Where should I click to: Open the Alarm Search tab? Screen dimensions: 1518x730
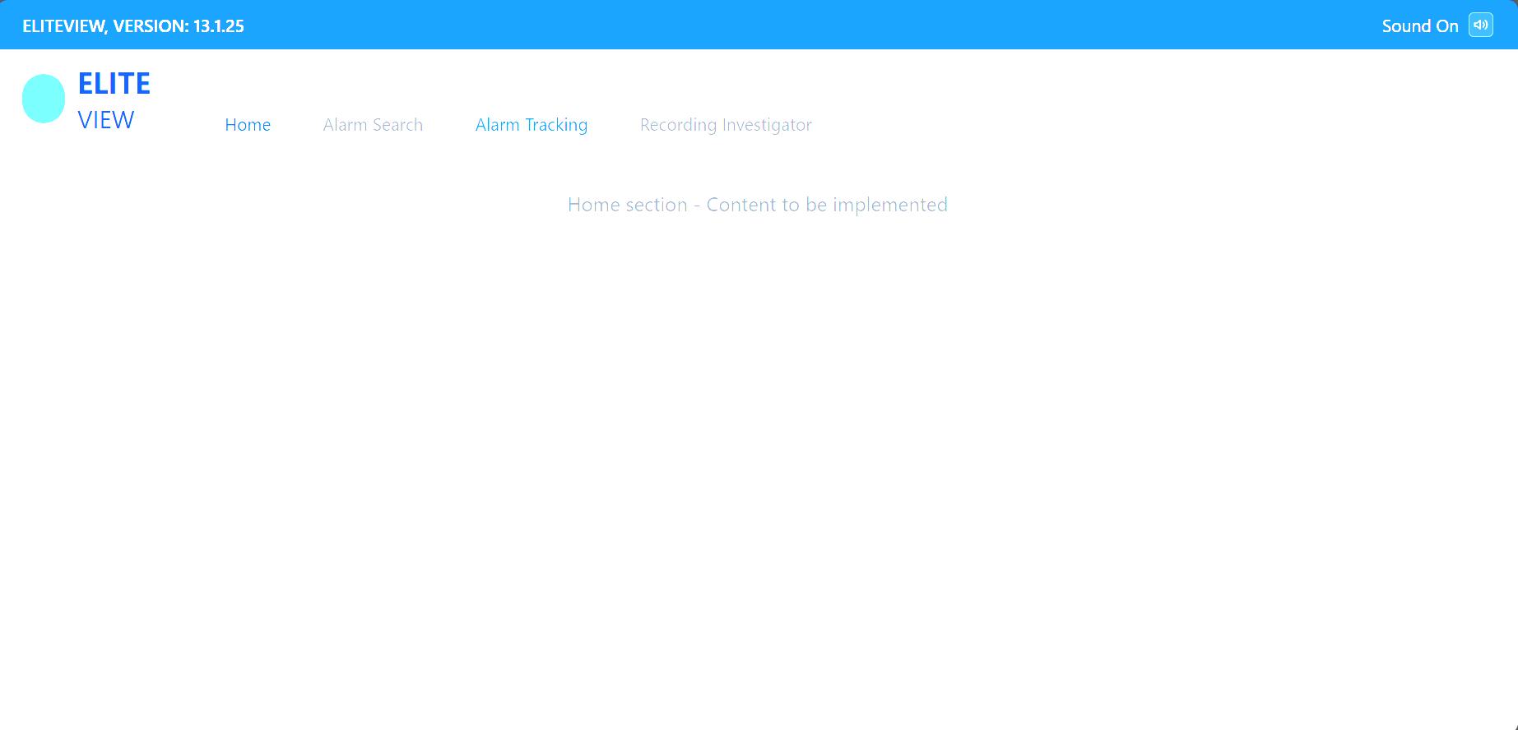373,125
